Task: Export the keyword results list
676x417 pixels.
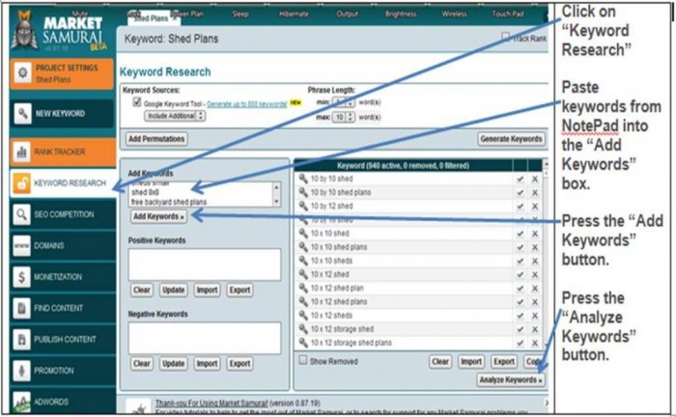Action: [503, 361]
